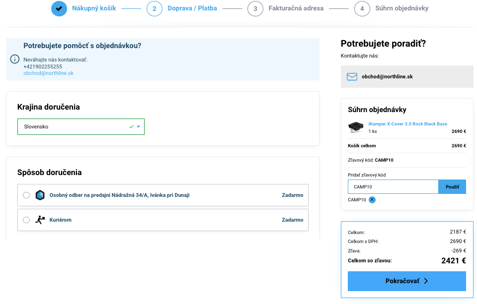
Task: Click the discount code input field
Action: (393, 187)
